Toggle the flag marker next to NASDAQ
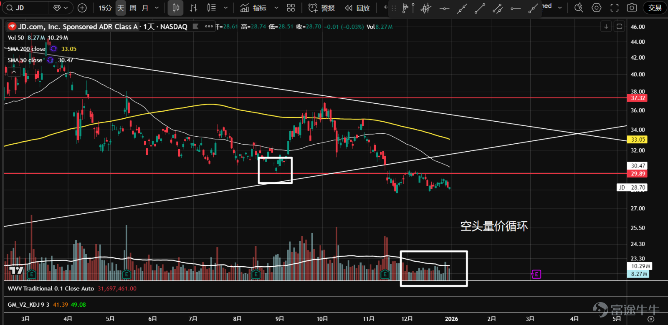 click(x=195, y=27)
